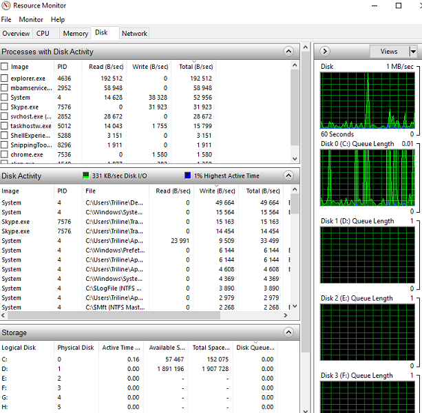Viewport: 422px width, 413px height.
Task: Click the blue Highest Active Time swatch
Action: [x=187, y=176]
